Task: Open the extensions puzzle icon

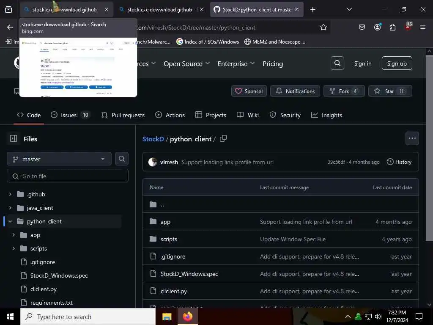Action: (392, 27)
